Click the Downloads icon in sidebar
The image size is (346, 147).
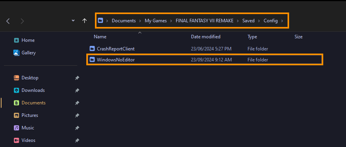point(16,90)
